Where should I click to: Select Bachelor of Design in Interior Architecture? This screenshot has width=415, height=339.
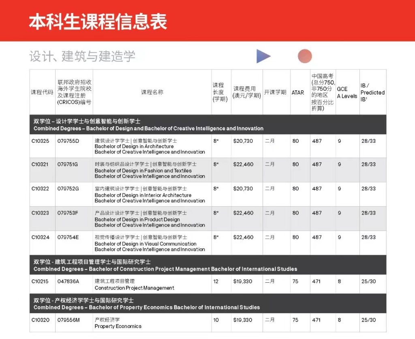[x=143, y=195]
